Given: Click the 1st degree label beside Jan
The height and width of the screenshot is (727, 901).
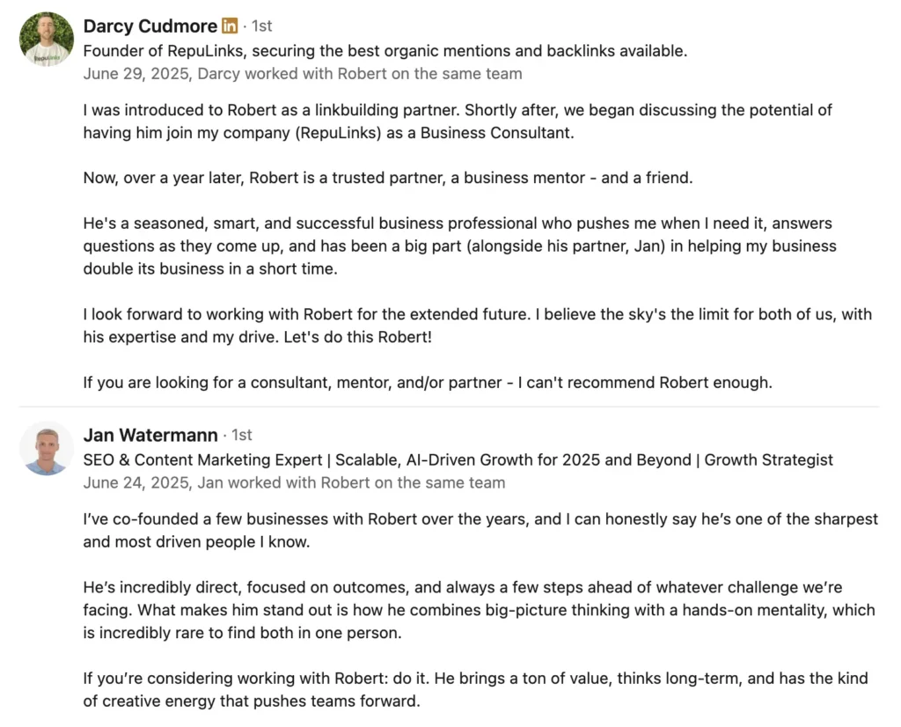Looking at the screenshot, I should click(242, 435).
